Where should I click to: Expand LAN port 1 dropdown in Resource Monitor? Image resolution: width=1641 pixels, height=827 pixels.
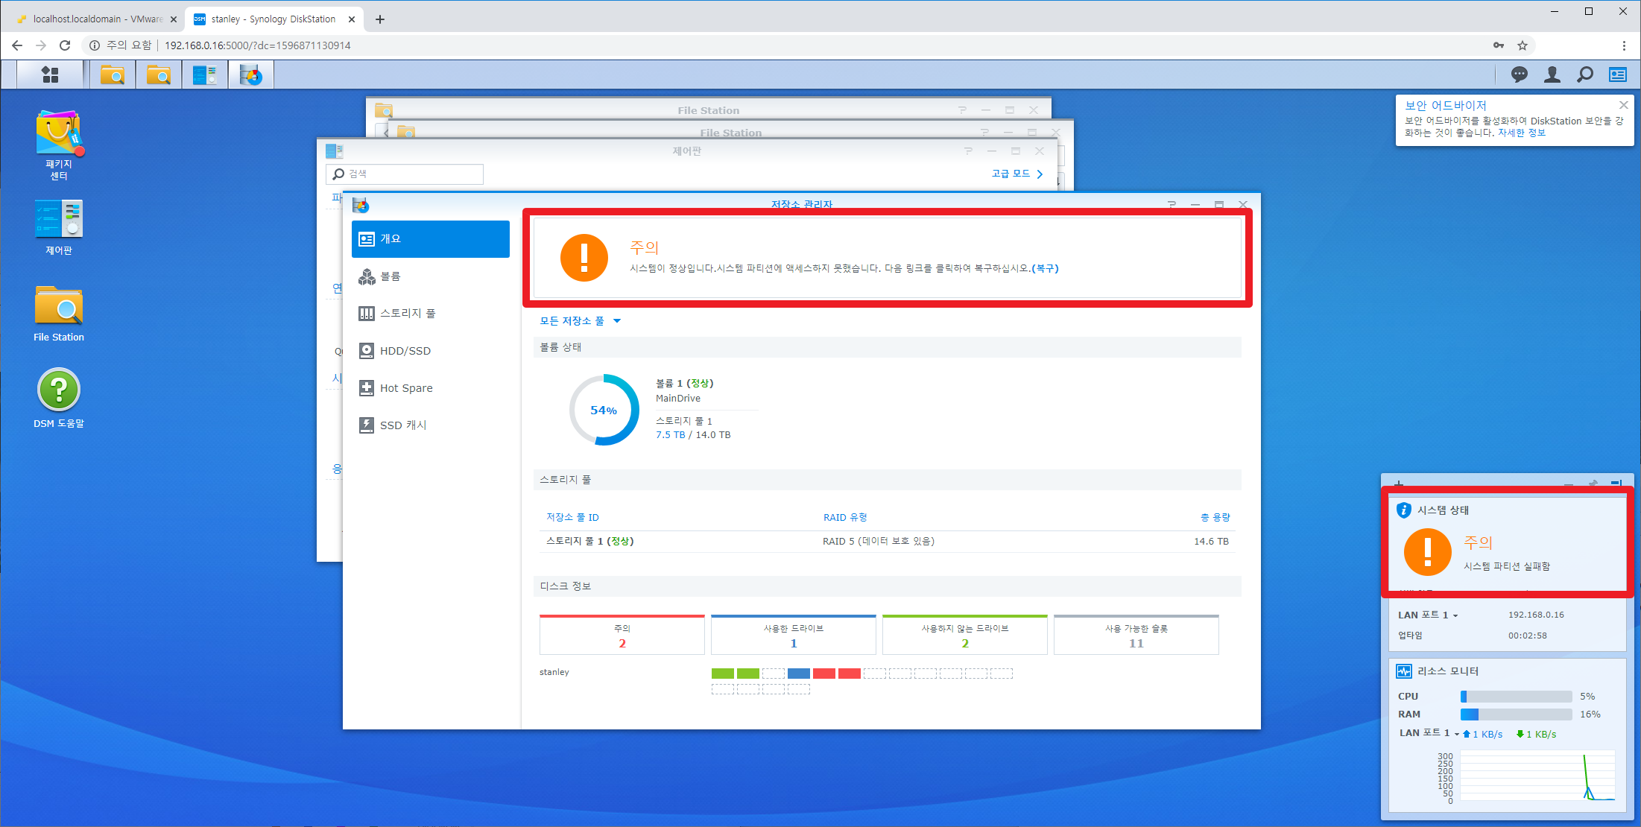[x=1457, y=734]
